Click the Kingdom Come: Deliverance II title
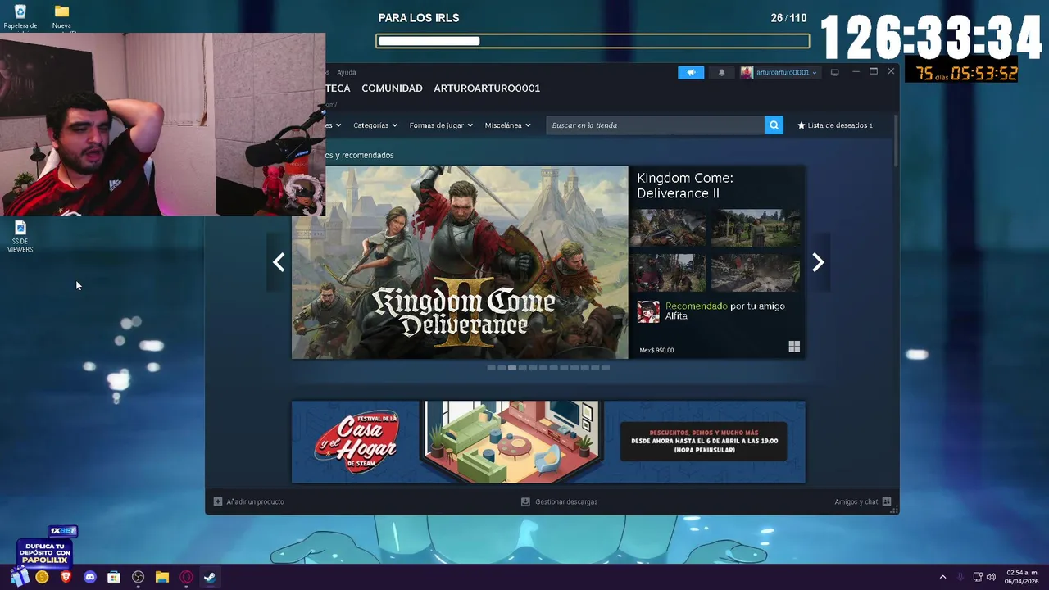1049x590 pixels. (685, 185)
